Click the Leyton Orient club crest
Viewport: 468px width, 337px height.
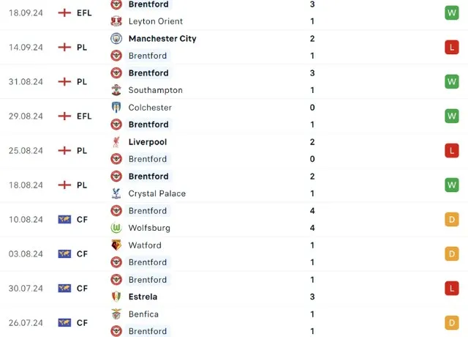click(x=116, y=21)
